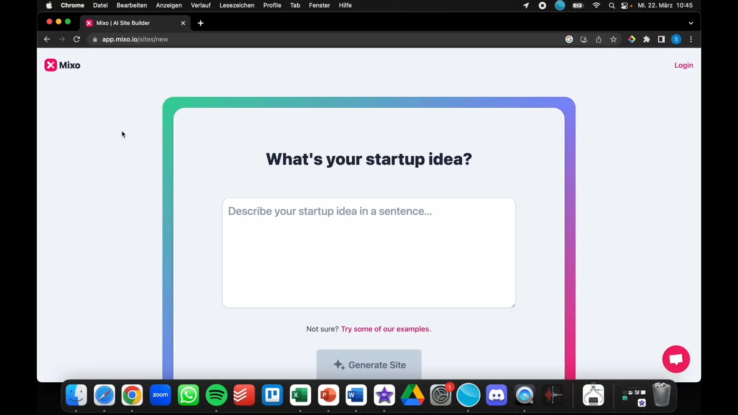Click the share page icon
Image resolution: width=738 pixels, height=415 pixels.
pyautogui.click(x=598, y=39)
